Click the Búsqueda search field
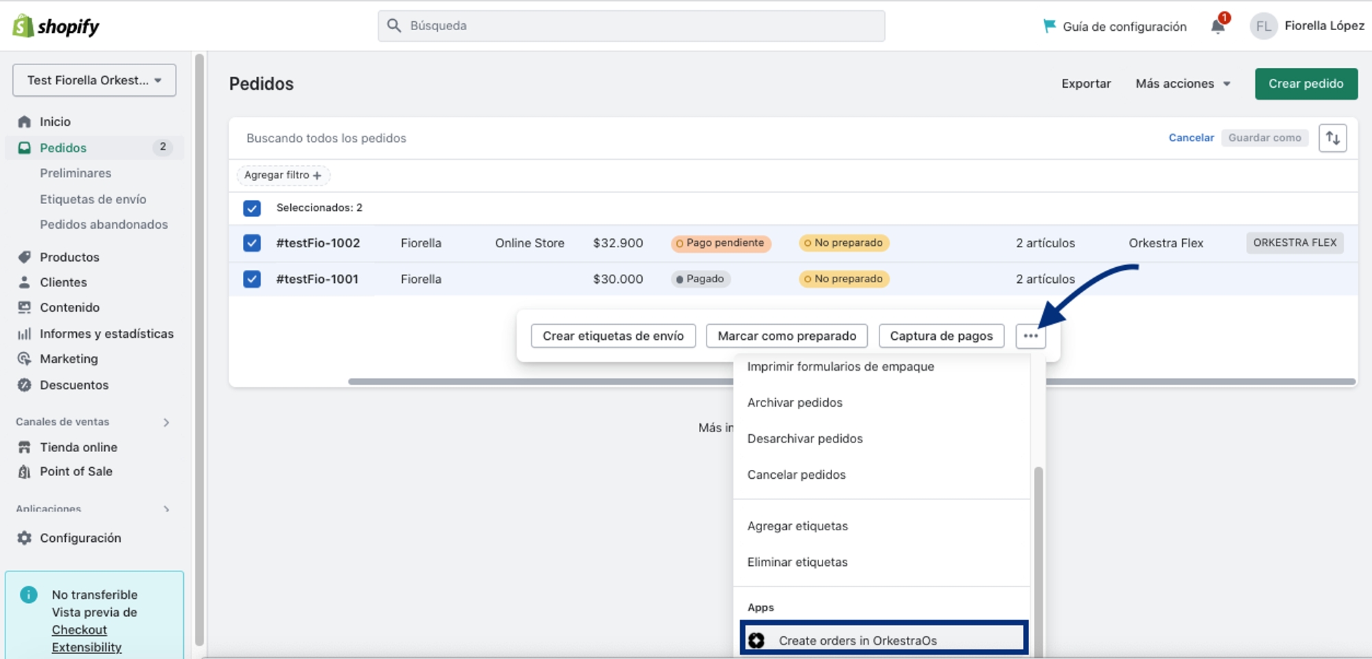1372x659 pixels. (x=631, y=26)
